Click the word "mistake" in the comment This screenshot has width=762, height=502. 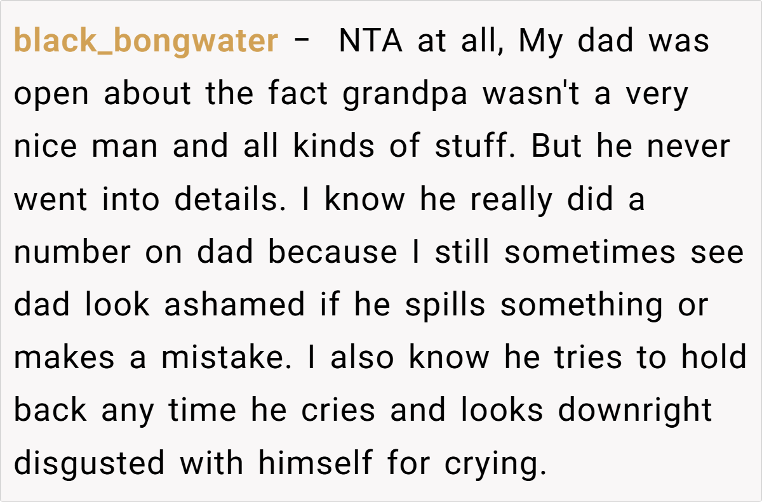(229, 358)
